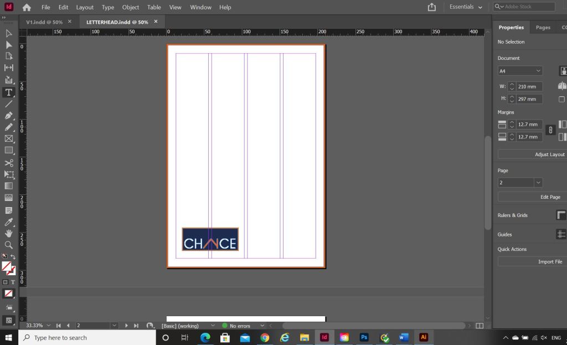Image resolution: width=567 pixels, height=345 pixels.
Task: Click the Adjust Layout button
Action: pos(532,155)
